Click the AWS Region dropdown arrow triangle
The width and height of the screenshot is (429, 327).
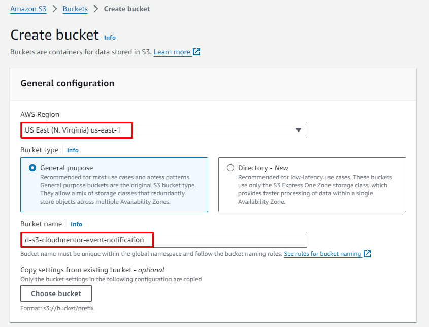(299, 130)
